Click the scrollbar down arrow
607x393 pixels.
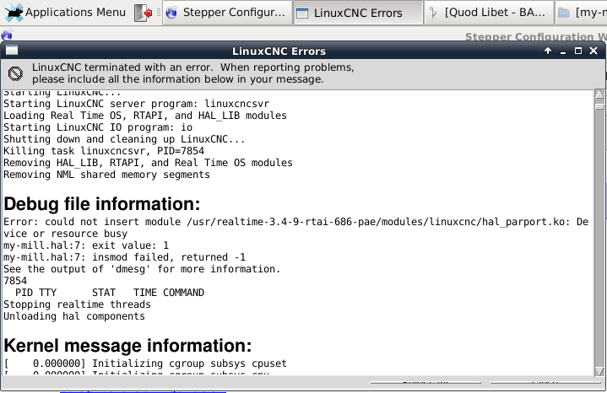[x=599, y=371]
